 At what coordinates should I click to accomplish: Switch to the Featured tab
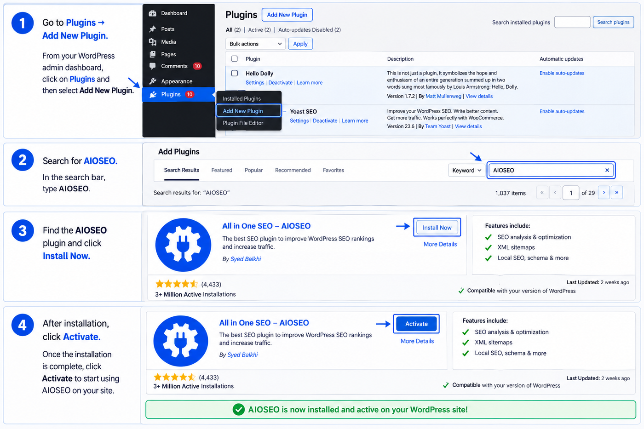click(x=222, y=170)
